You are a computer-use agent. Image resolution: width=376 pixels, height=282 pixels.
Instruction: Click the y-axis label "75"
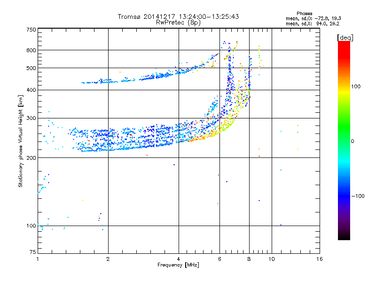33,252
